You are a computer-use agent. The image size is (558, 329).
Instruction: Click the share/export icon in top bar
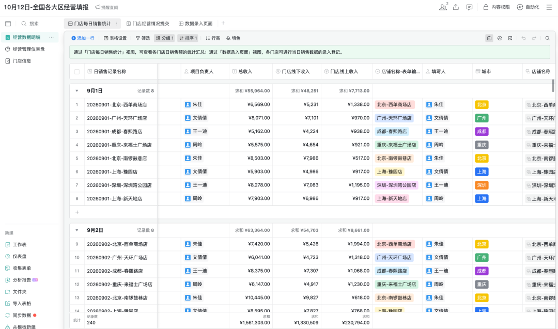(x=456, y=7)
